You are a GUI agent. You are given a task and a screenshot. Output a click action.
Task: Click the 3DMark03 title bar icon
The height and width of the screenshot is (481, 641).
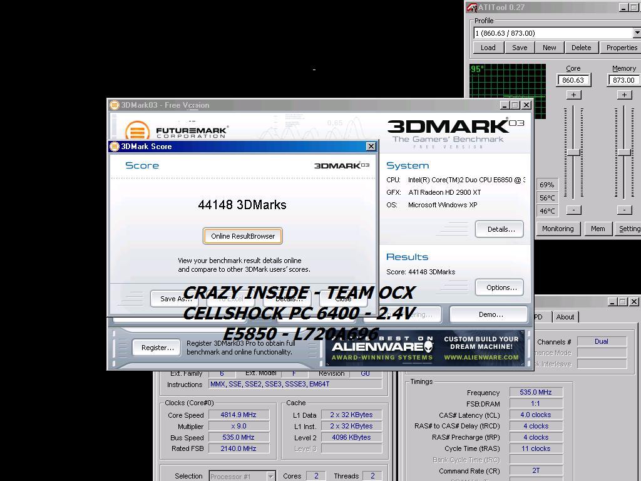point(115,105)
